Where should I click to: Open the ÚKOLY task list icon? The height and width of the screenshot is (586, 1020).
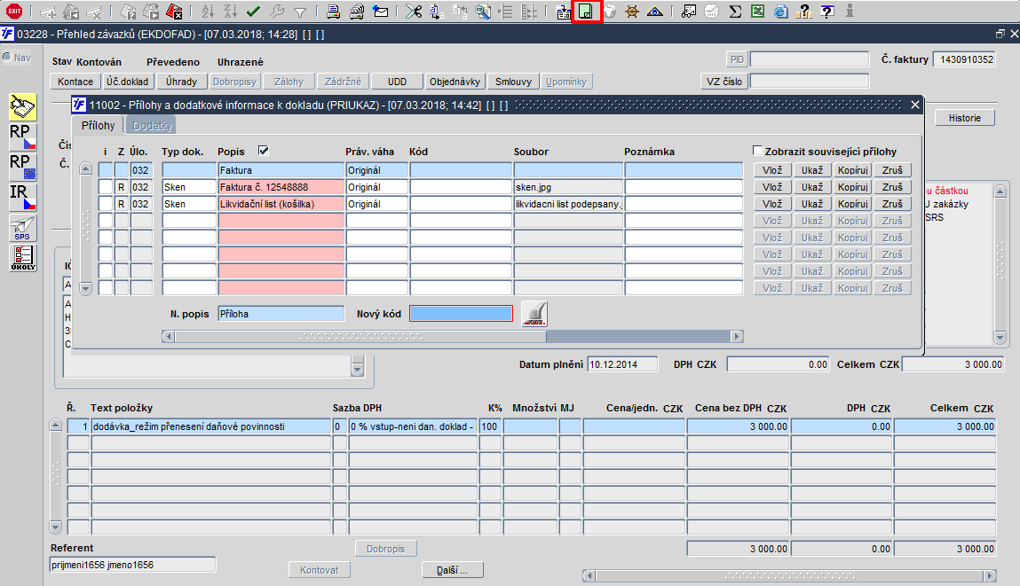click(23, 258)
